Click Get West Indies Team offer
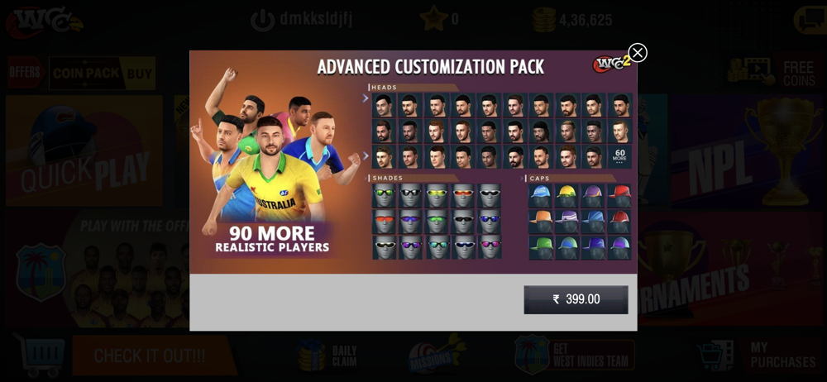 (x=575, y=354)
